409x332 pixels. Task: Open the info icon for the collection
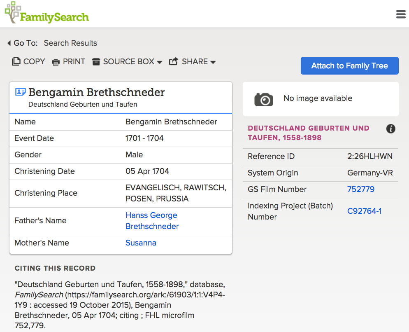390,129
